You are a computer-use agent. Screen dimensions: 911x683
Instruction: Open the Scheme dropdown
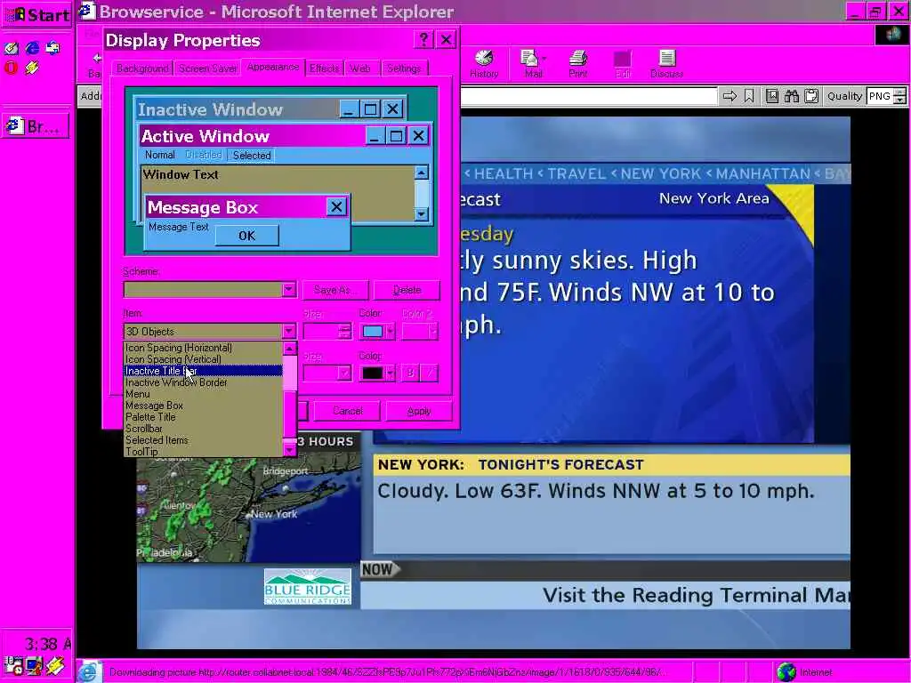(289, 289)
